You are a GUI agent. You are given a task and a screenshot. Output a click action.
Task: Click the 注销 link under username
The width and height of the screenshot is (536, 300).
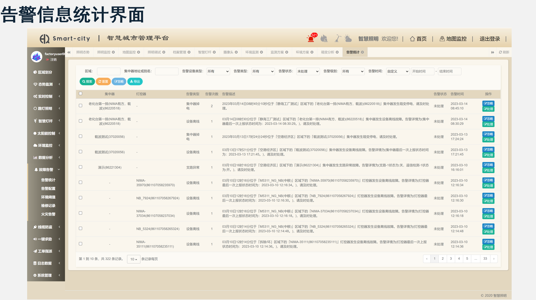point(51,60)
